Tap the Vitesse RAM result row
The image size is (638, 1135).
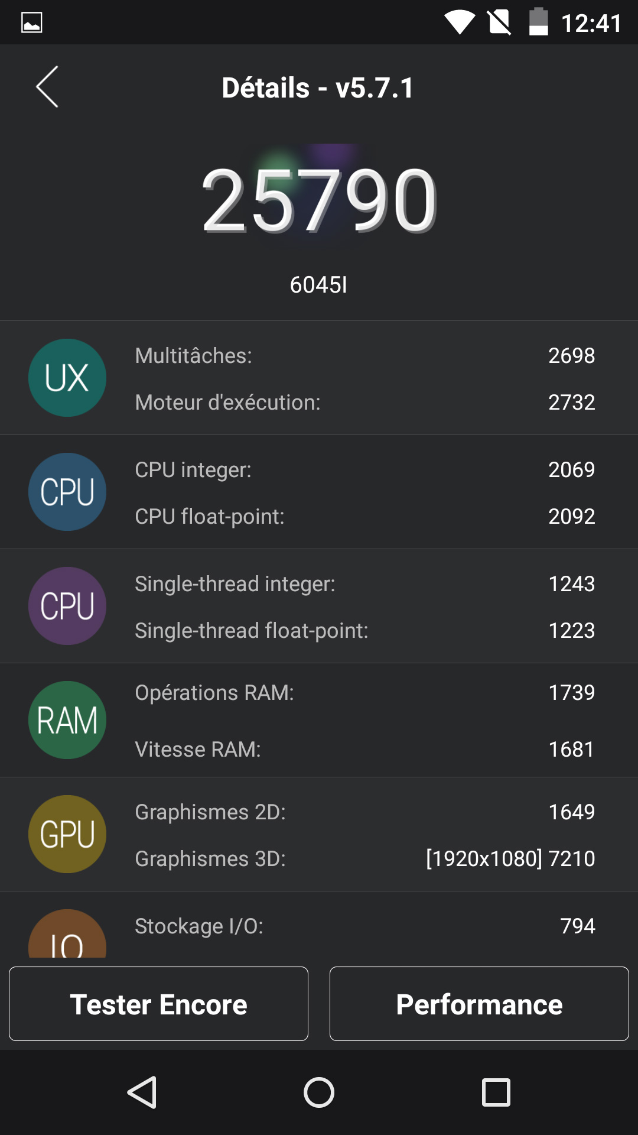[364, 750]
